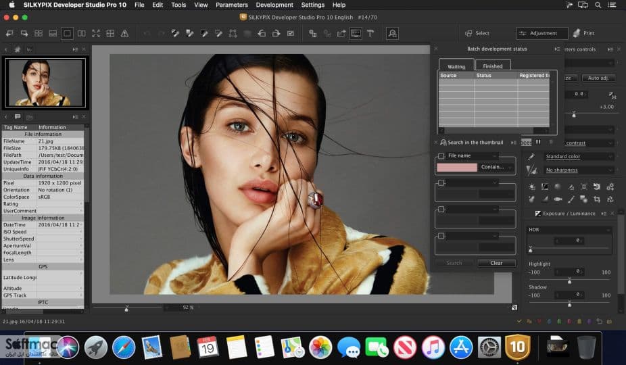
Task: Select single preview display mode icon
Action: 67,34
